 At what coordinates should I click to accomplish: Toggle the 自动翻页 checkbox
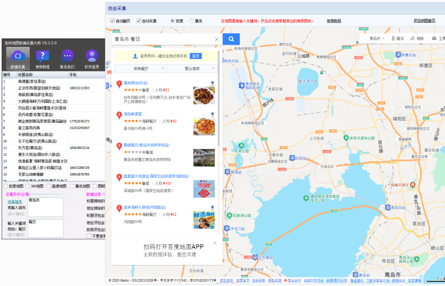[x=112, y=21]
